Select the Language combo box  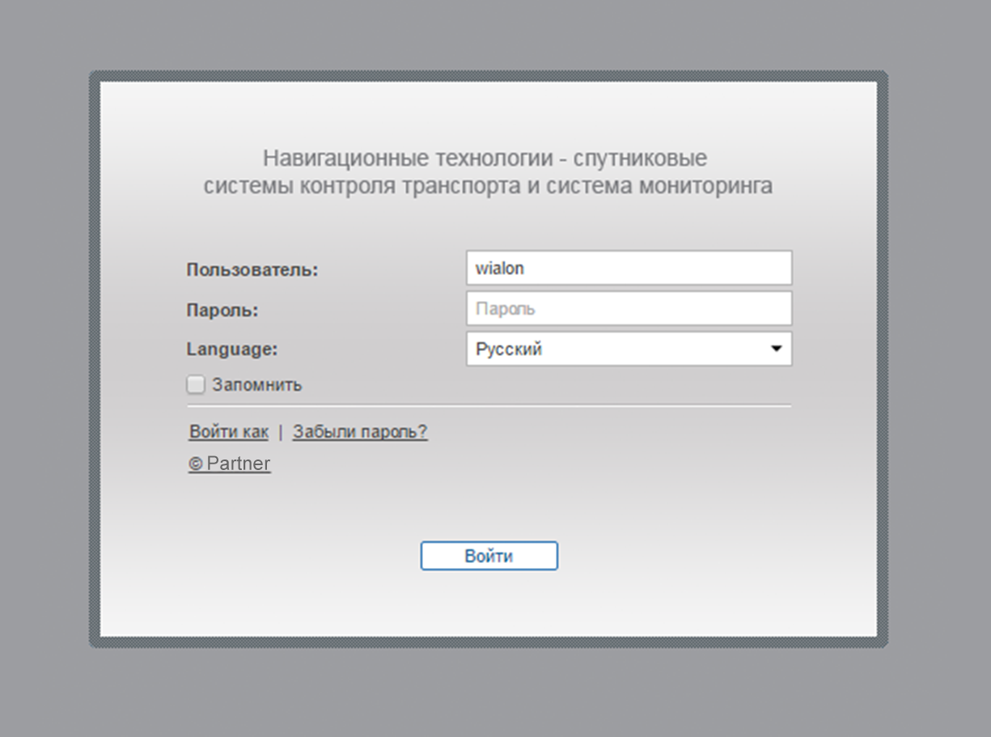tap(629, 348)
